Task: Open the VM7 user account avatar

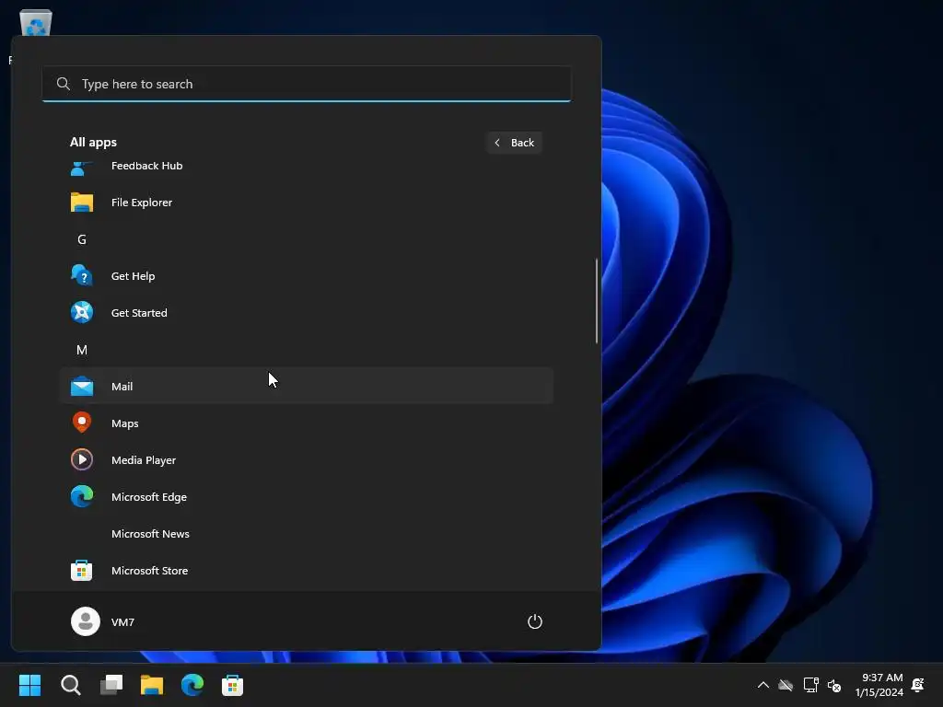Action: 86,621
